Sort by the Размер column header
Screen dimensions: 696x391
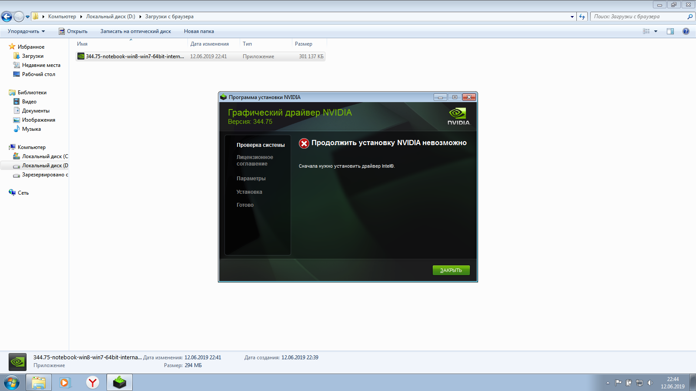[x=309, y=44]
